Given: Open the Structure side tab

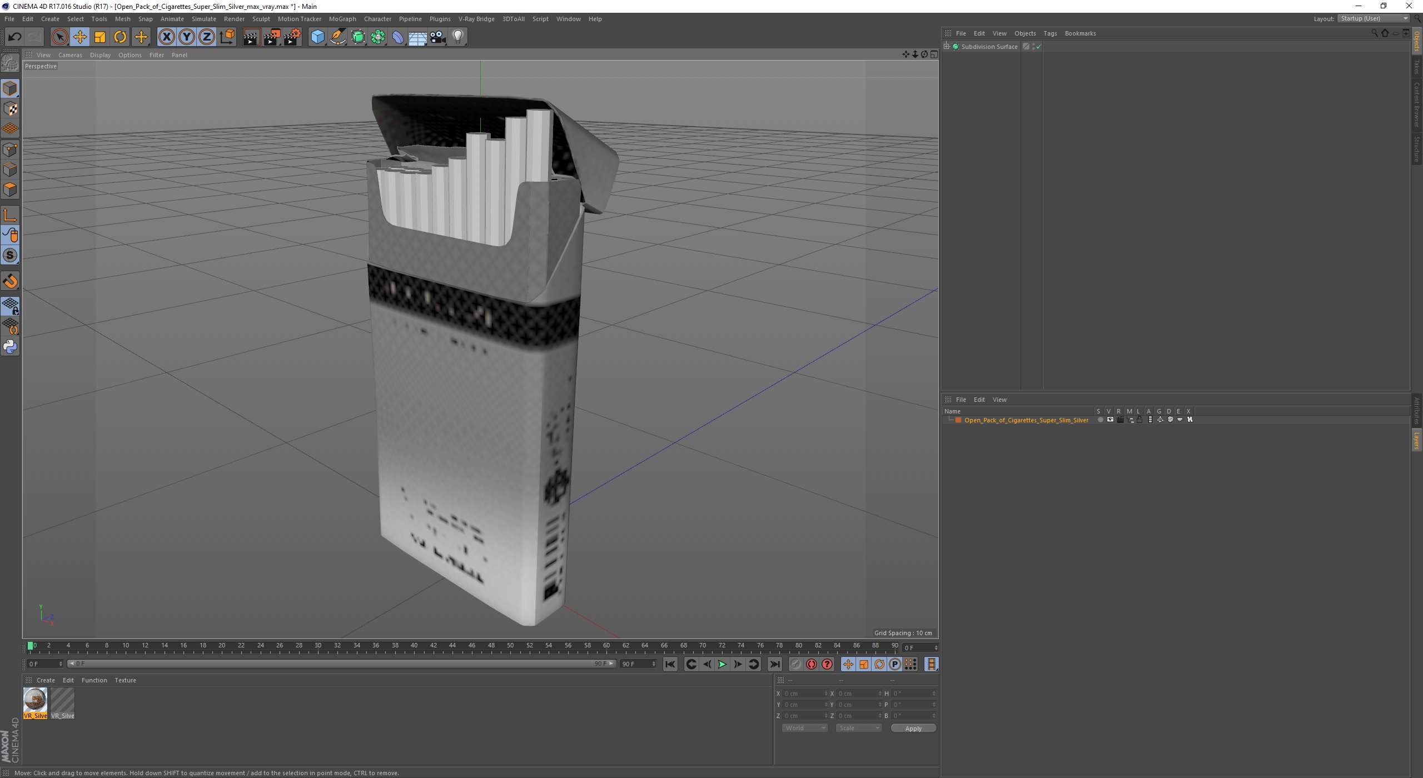Looking at the screenshot, I should pos(1417,149).
